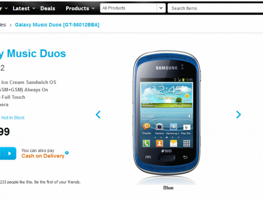The width and height of the screenshot is (263, 200).
Task: Click the Not In Stock link
Action: pos(13,117)
